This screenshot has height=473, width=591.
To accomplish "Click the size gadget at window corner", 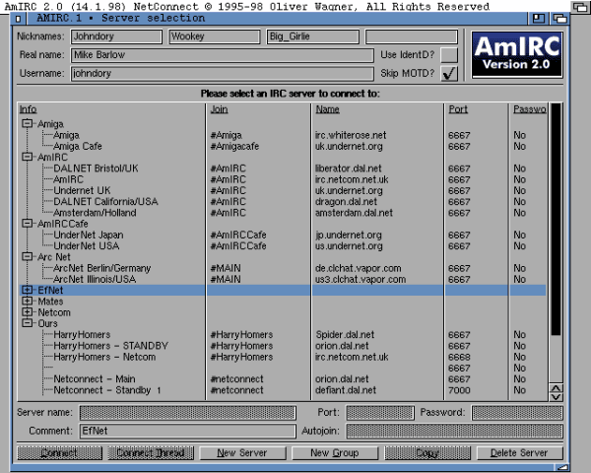I will (x=562, y=468).
